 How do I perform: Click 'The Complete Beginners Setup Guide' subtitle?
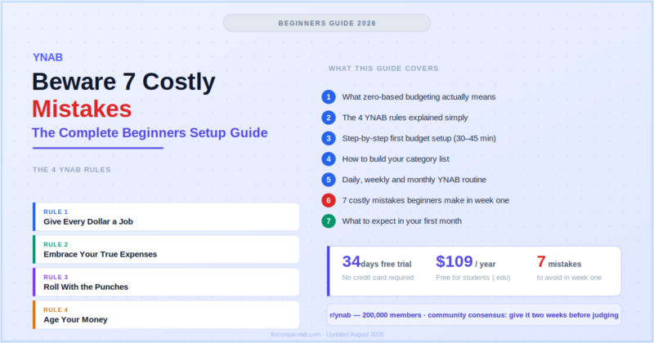pos(150,132)
